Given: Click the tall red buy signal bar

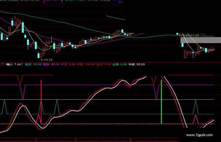Looking at the screenshot, I should pos(41,102).
